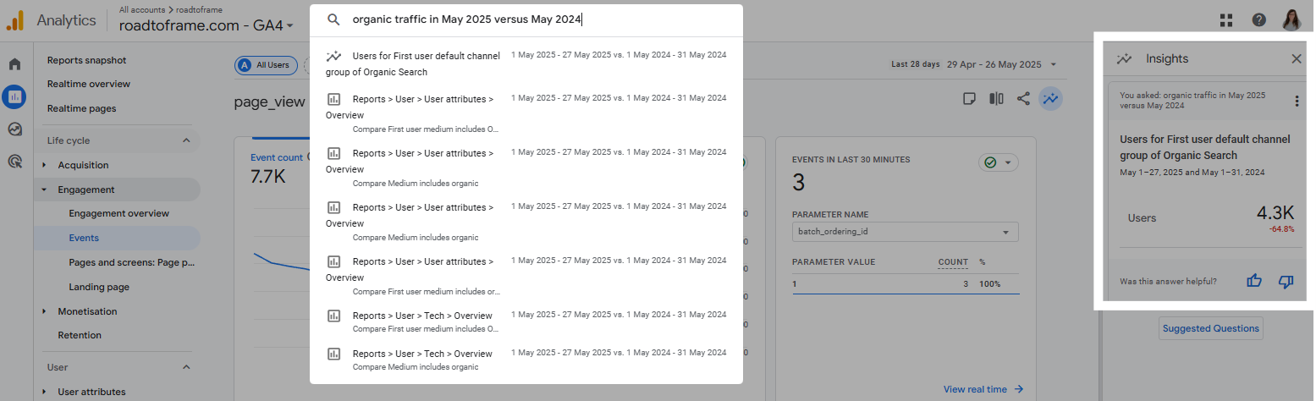1316x401 pixels.
Task: Open the Google apps grid icon
Action: (x=1226, y=20)
